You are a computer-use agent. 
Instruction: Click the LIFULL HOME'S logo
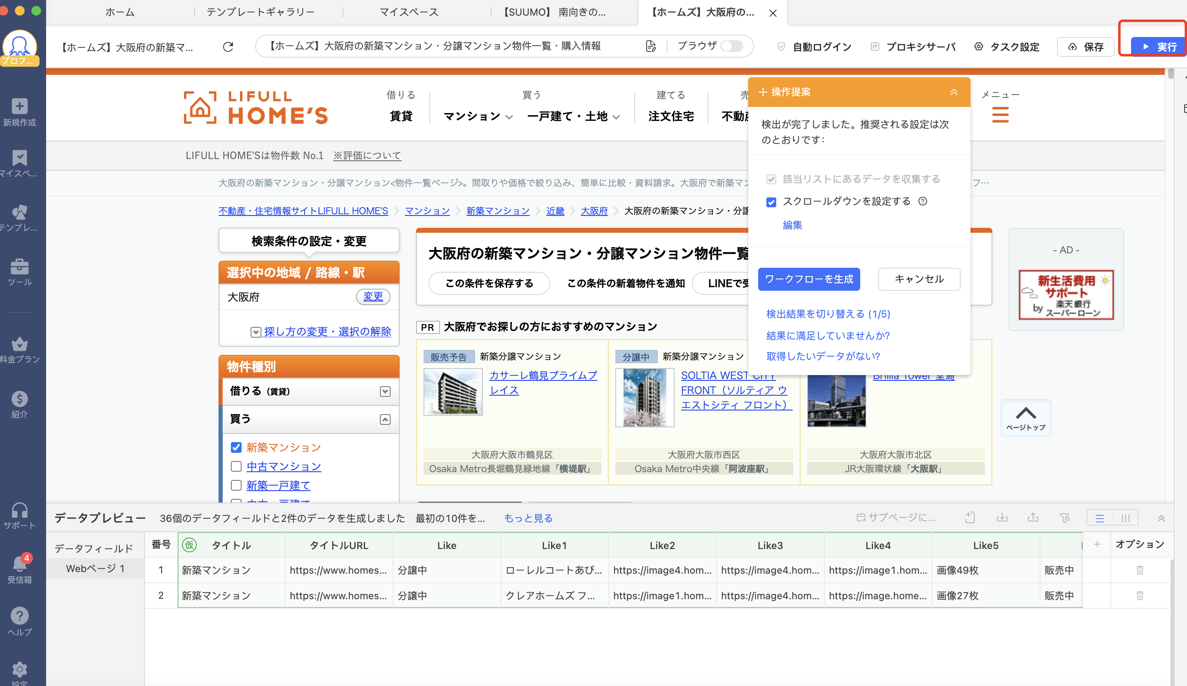pos(256,108)
